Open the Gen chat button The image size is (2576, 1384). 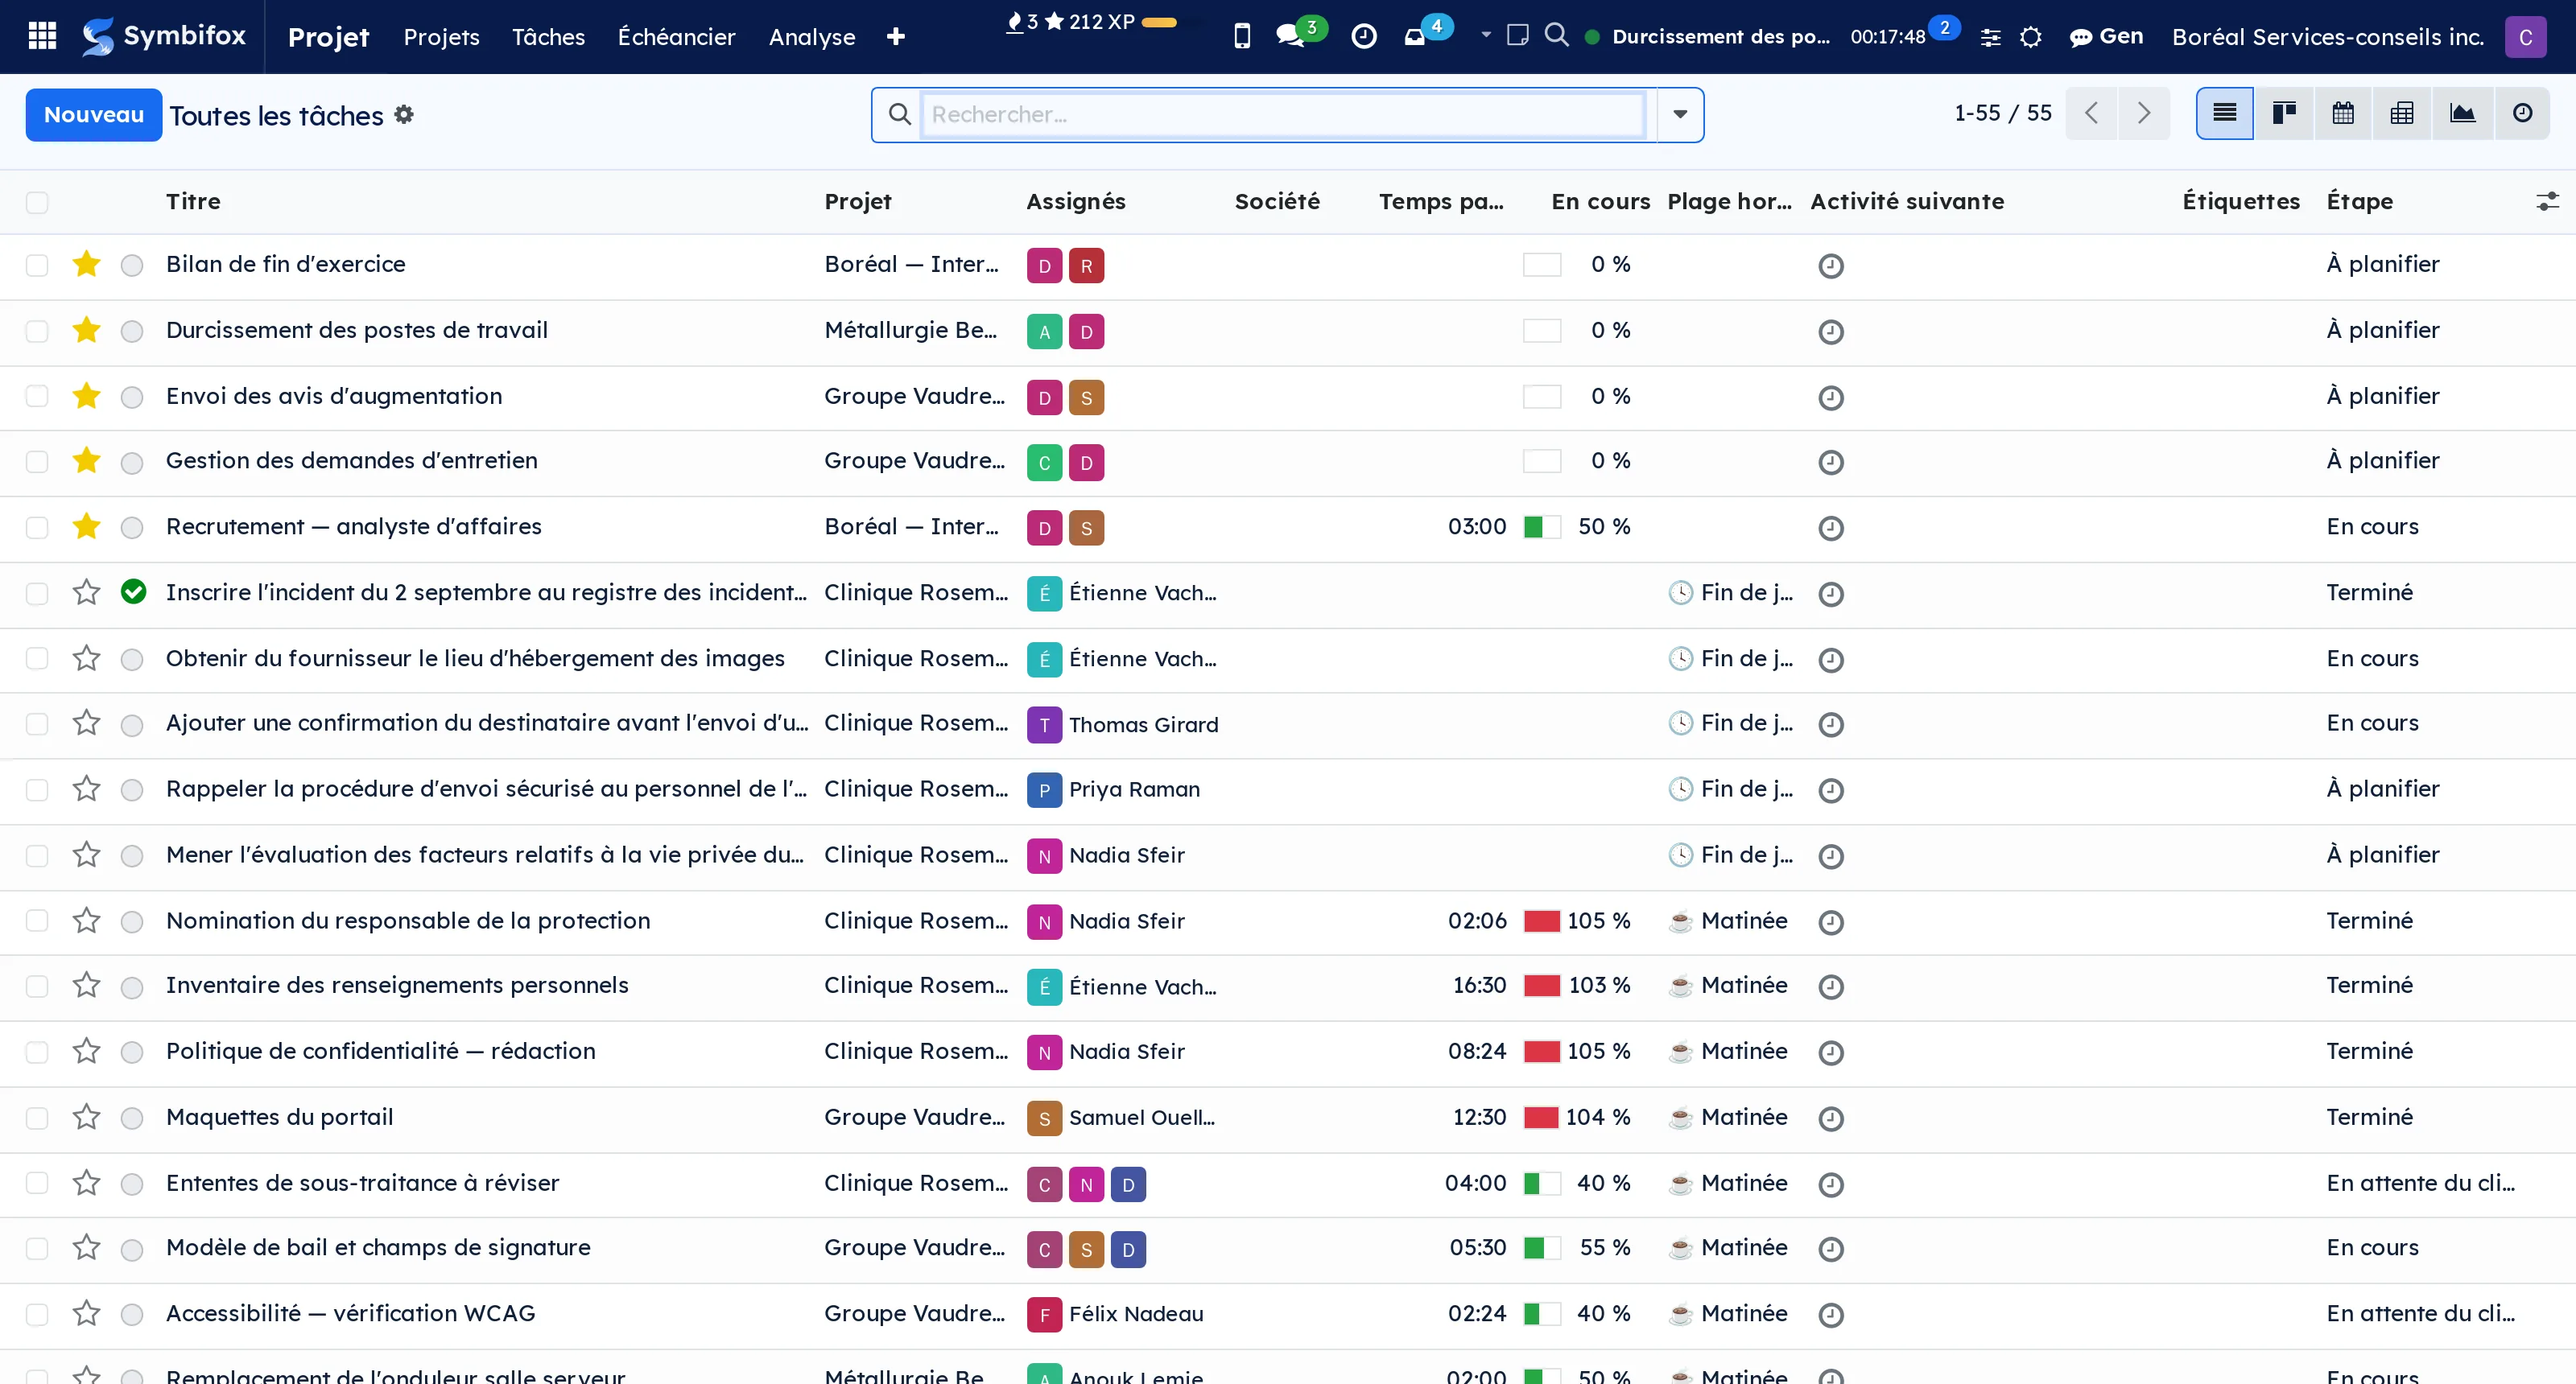(2106, 37)
